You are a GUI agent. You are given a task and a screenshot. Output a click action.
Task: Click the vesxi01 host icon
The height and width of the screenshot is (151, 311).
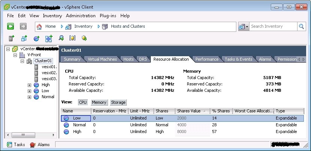[36, 67]
